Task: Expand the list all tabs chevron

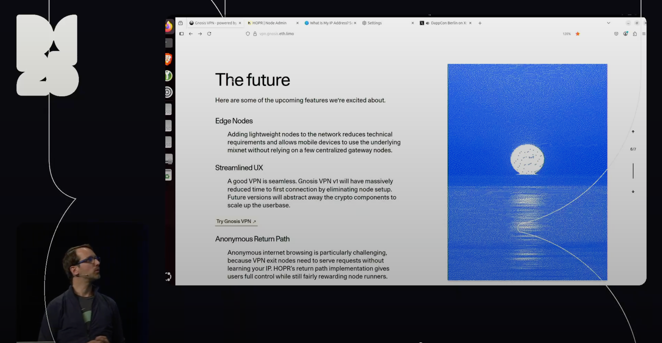Action: click(608, 23)
